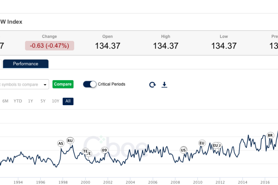Switch to the Performance tab
This screenshot has width=278, height=185.
26,64
